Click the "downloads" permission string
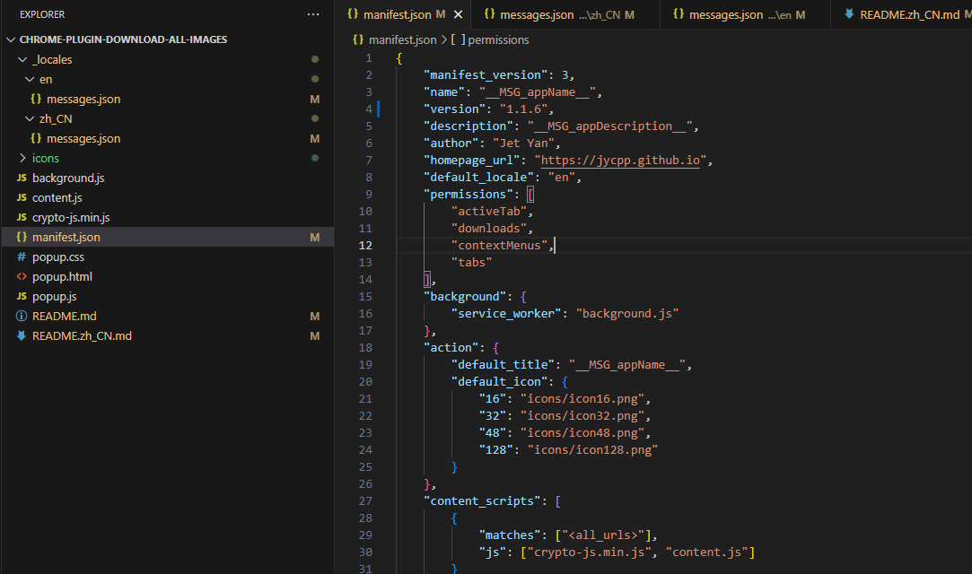The width and height of the screenshot is (972, 574). pyautogui.click(x=489, y=229)
